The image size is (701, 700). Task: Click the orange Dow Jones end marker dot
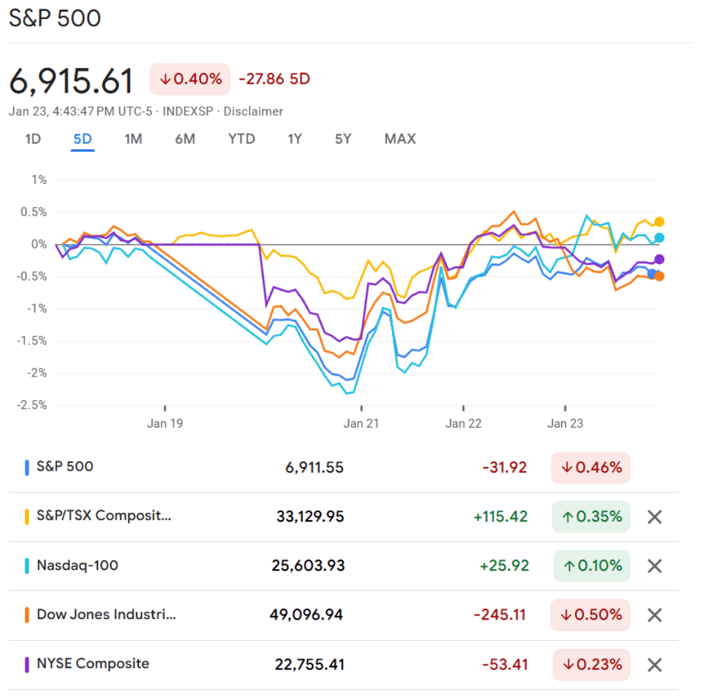click(659, 276)
